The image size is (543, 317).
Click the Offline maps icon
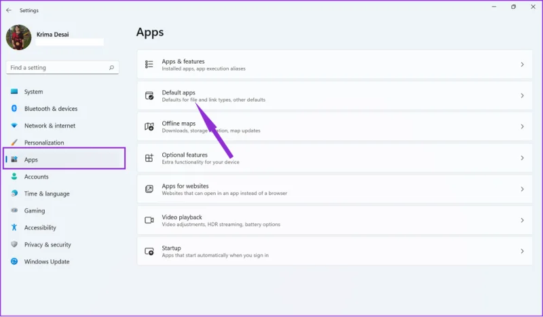coord(149,126)
